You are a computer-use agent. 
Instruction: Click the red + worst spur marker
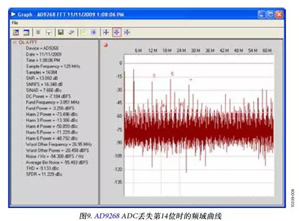coord(191,79)
